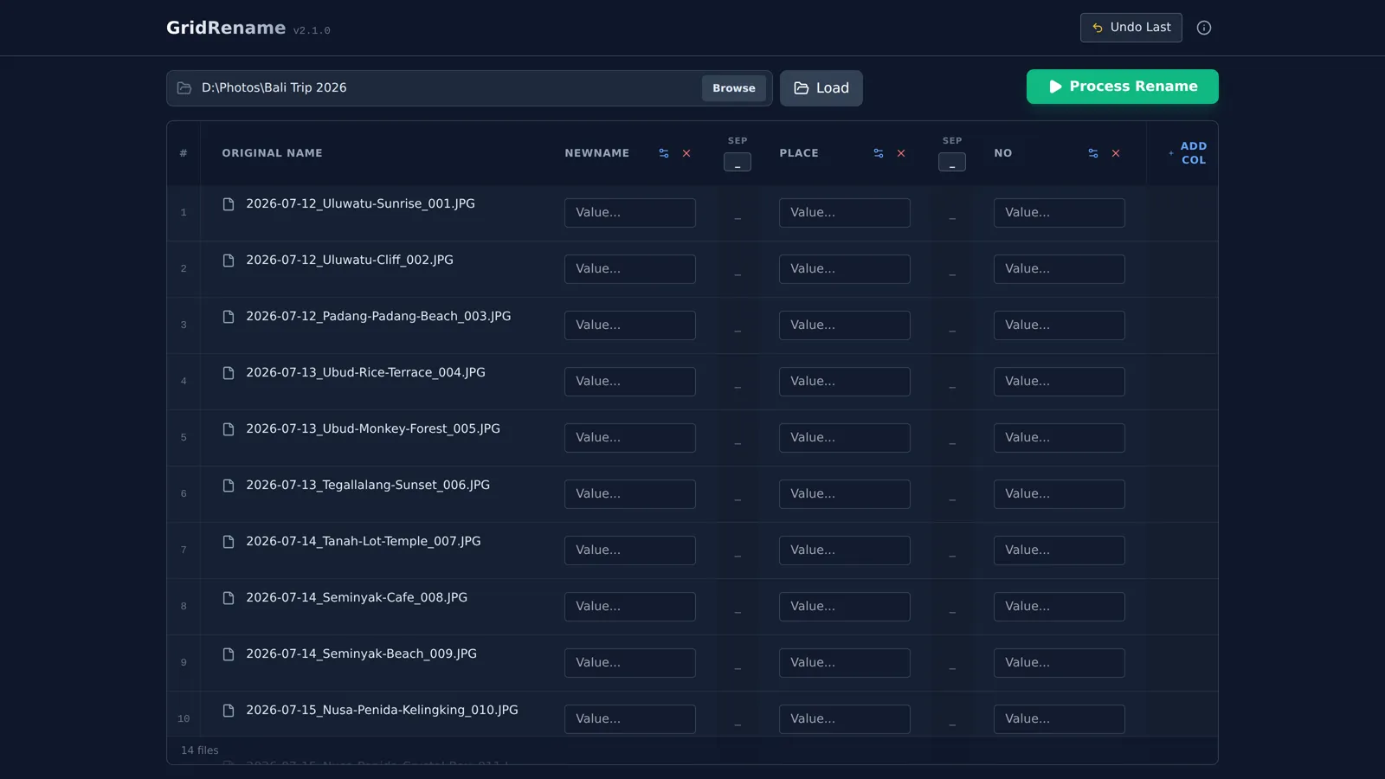The image size is (1385, 779).
Task: Open settings icon for NEWNAME column
Action: coord(664,153)
